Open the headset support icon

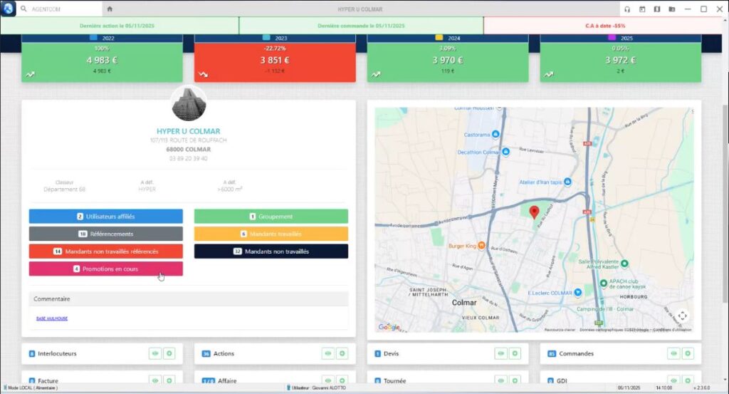(627, 9)
